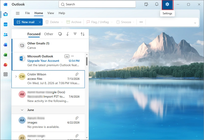Open the Help tab
Image resolution: width=204 pixels, height=140 pixels.
coord(62,13)
